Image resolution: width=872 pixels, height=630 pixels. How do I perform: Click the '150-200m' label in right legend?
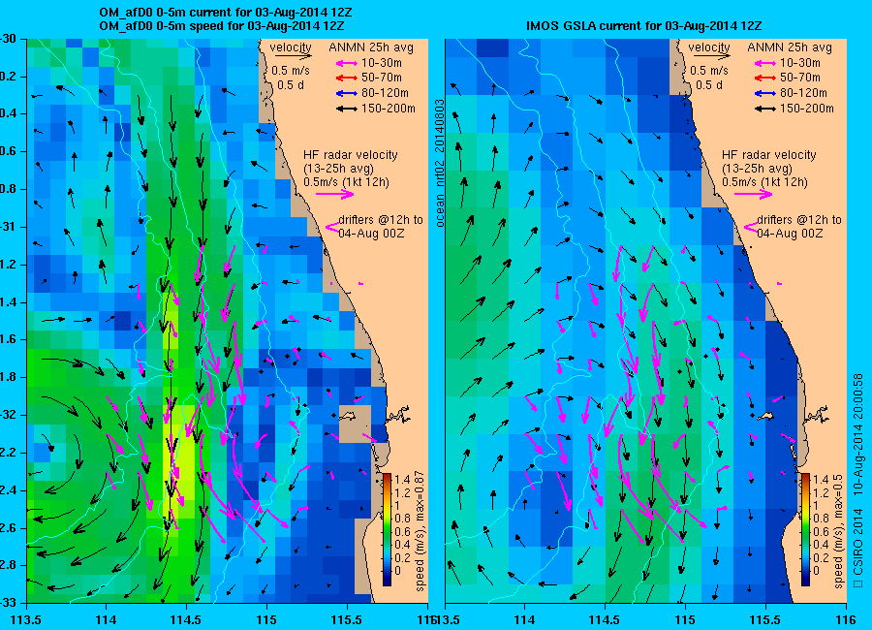[x=807, y=109]
